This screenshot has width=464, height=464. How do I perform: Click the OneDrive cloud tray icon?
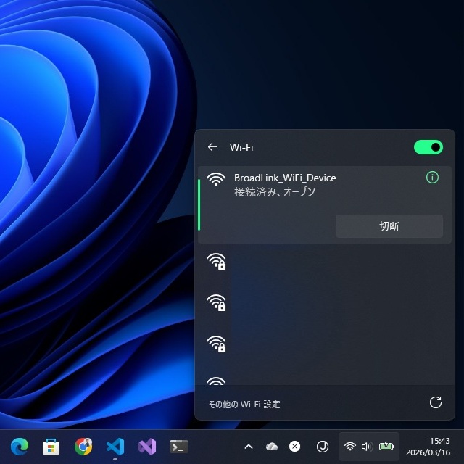click(272, 447)
